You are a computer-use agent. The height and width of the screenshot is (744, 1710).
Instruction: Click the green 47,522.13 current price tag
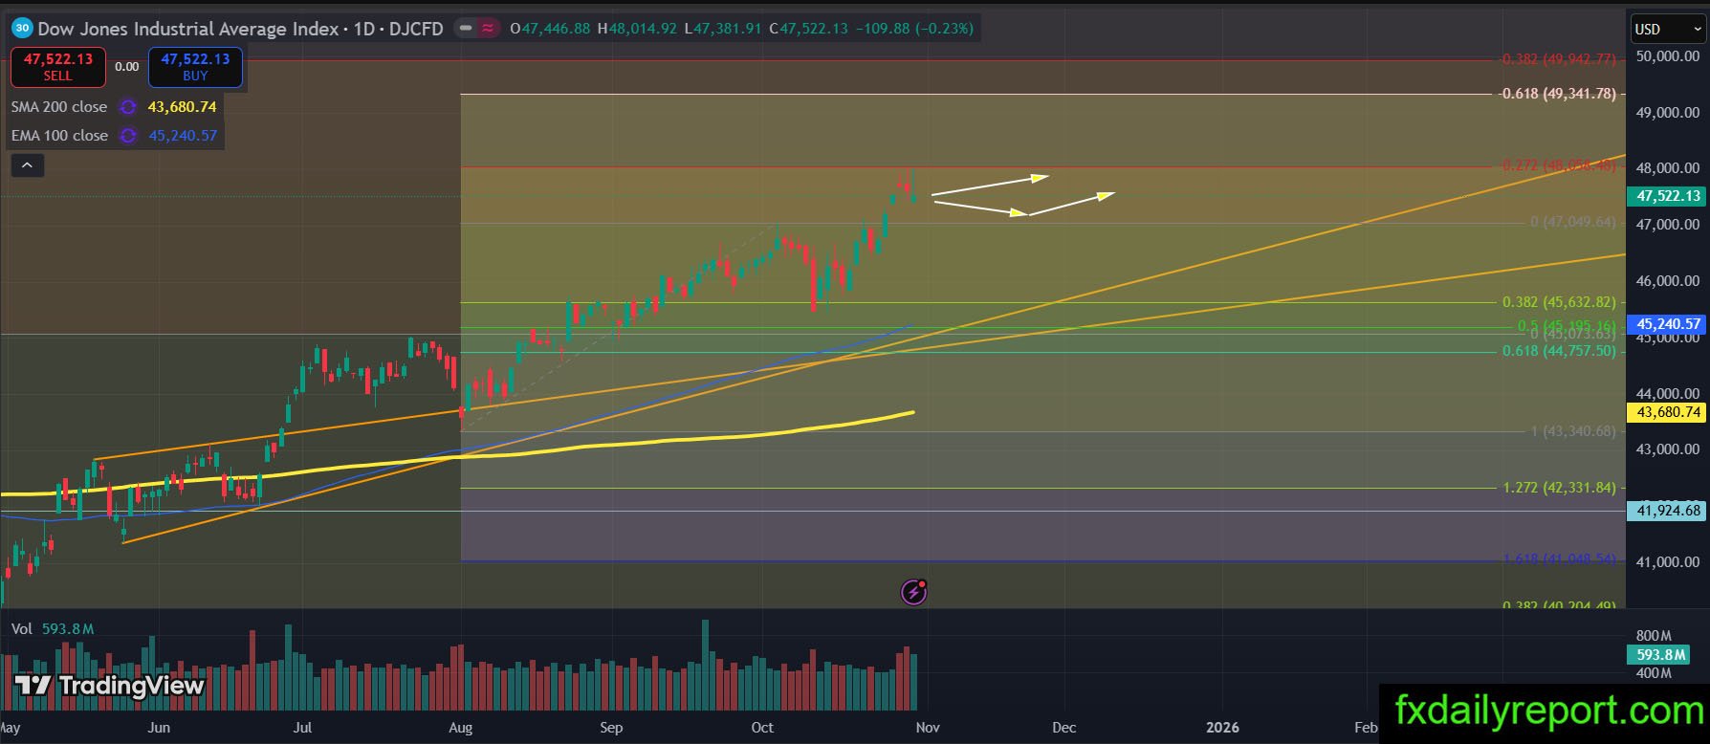click(1668, 196)
